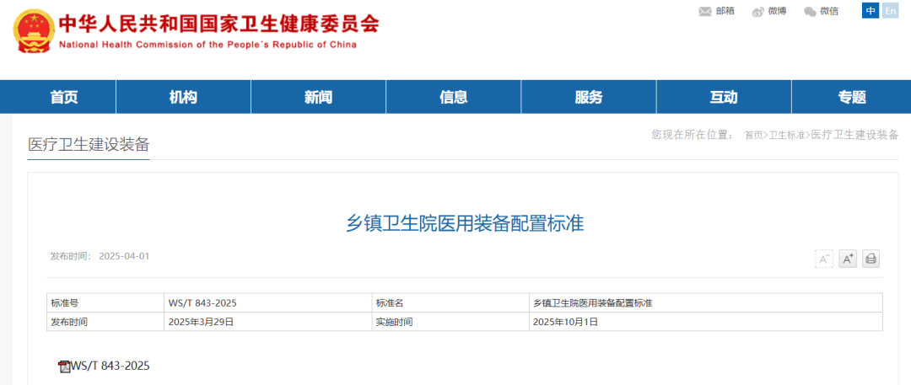Go to 服务 in the navigation bar
Viewport: 911px width, 385px height.
pos(589,97)
